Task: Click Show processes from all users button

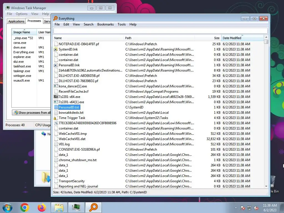Action: pos(32,113)
